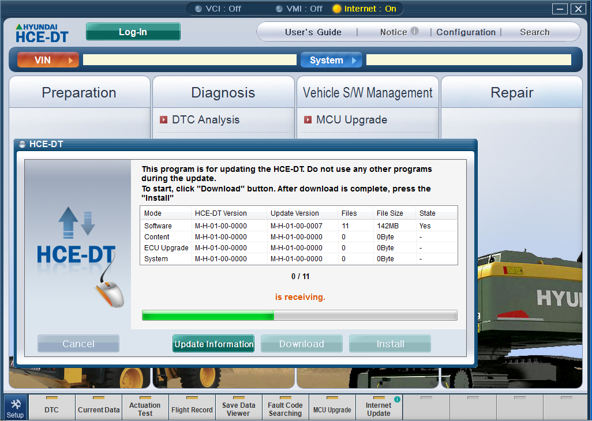Click the HCE-DT Version column header

(229, 213)
